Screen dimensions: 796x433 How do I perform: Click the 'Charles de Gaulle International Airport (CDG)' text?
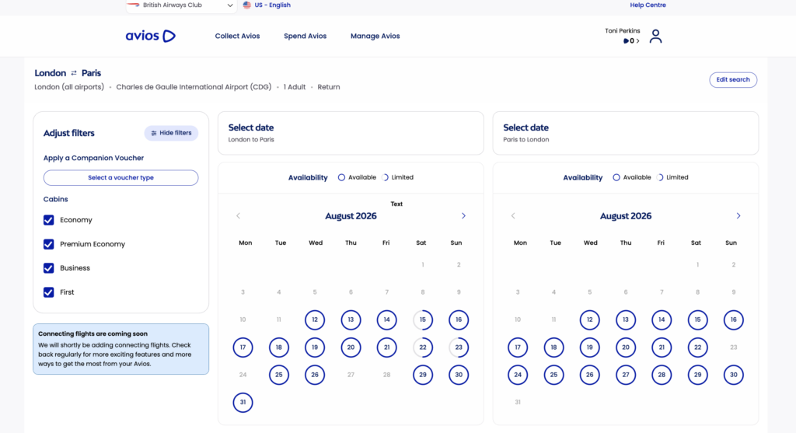194,87
